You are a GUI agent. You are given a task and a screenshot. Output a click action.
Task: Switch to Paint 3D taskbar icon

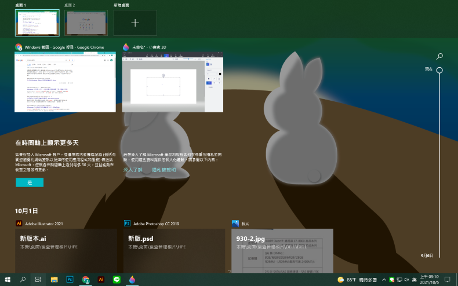(132, 280)
